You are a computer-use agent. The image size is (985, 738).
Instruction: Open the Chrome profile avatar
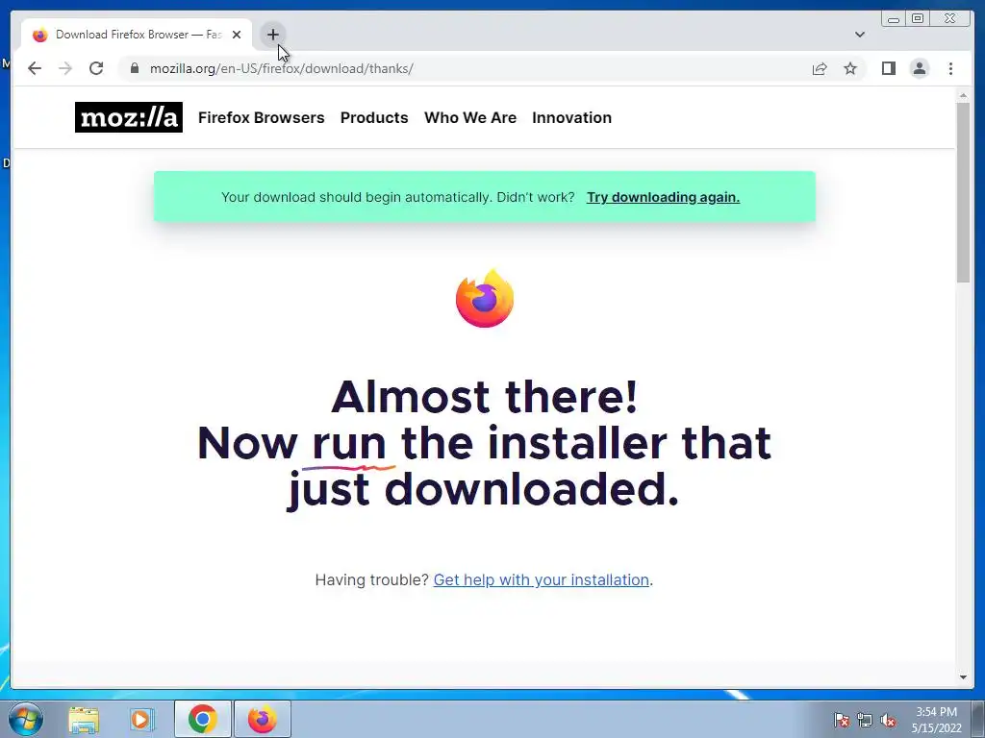(x=920, y=68)
